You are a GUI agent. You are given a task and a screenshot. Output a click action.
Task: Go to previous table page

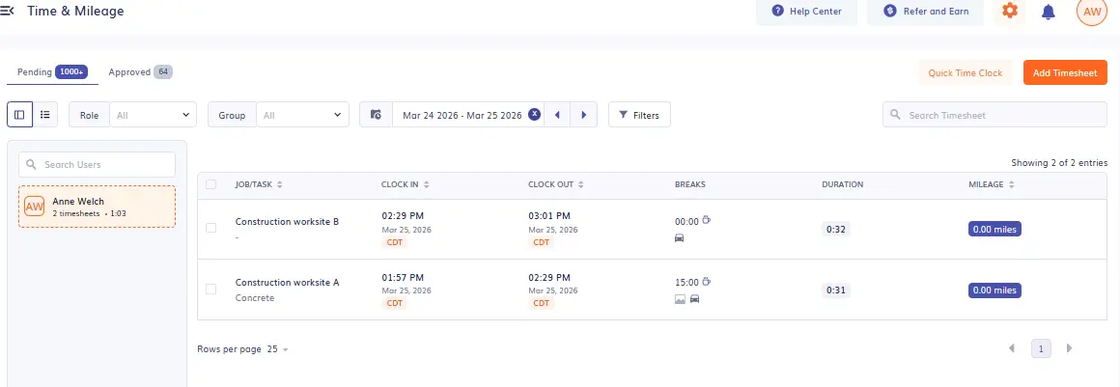[1012, 348]
